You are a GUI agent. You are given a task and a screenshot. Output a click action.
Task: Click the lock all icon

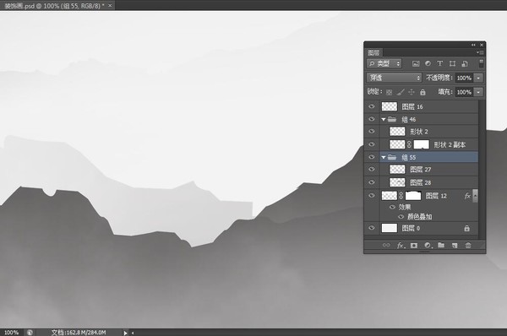point(422,92)
